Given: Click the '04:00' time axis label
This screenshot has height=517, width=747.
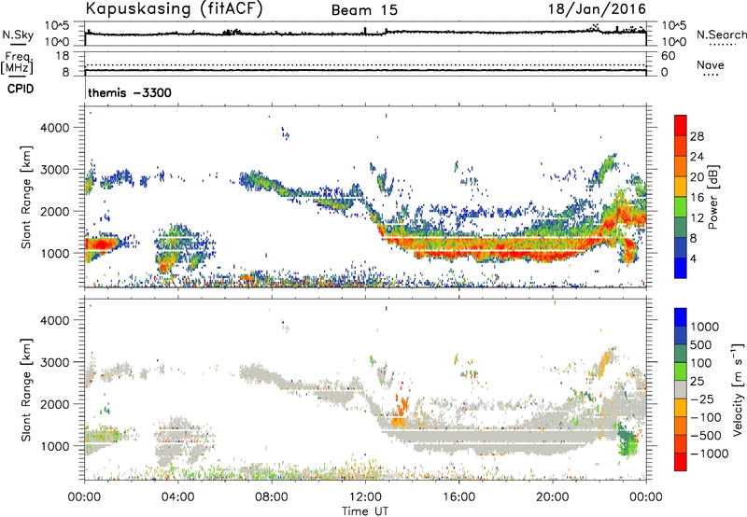Looking at the screenshot, I should coord(177,497).
